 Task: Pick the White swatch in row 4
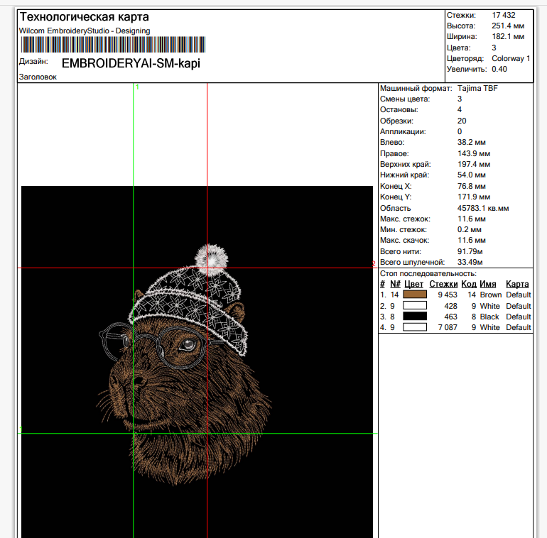414,328
